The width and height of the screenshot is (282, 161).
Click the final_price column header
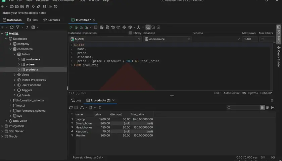click(x=142, y=114)
